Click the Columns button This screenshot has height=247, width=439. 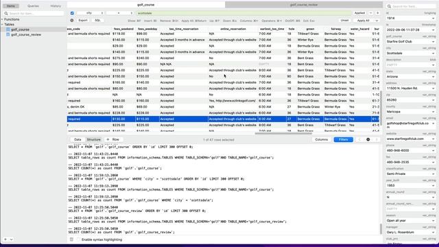(x=322, y=139)
